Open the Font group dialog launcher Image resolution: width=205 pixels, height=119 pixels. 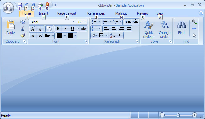pyautogui.click(x=86, y=41)
